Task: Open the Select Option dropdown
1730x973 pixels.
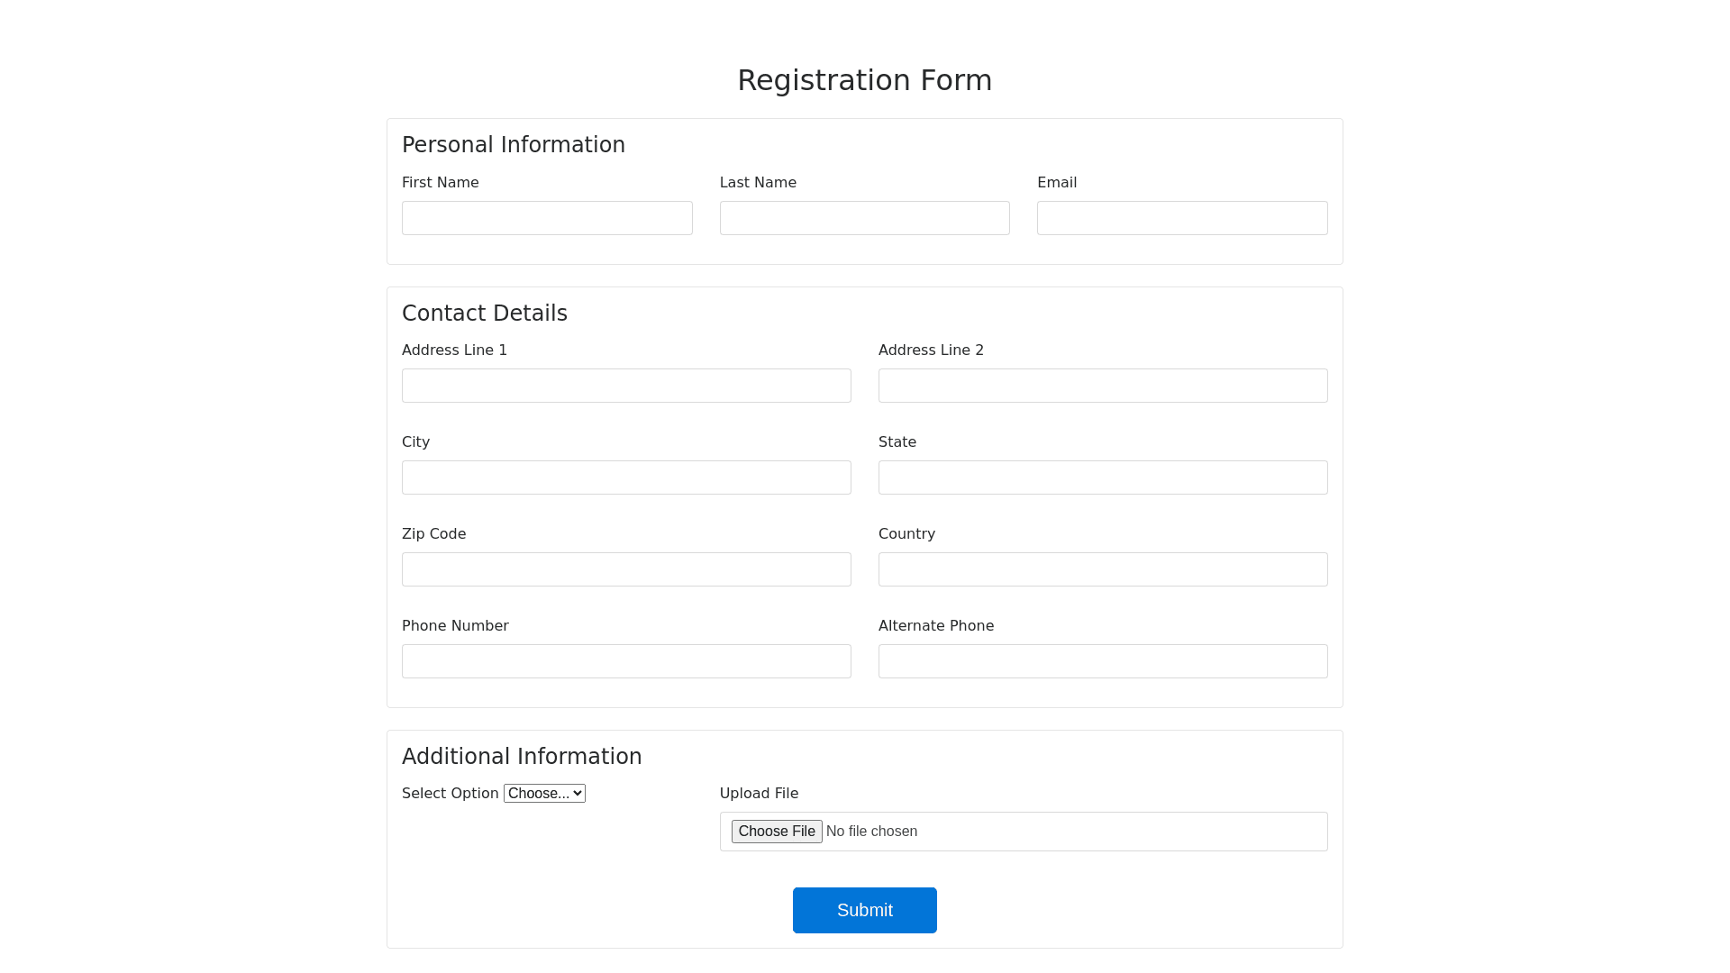Action: (x=544, y=794)
